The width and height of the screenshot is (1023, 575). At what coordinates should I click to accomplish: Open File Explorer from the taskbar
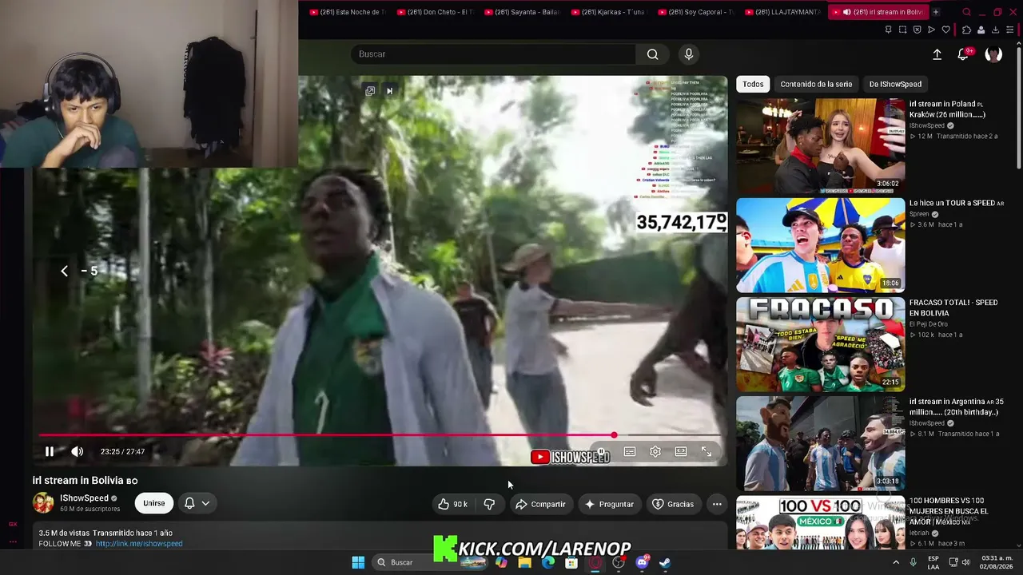[524, 562]
